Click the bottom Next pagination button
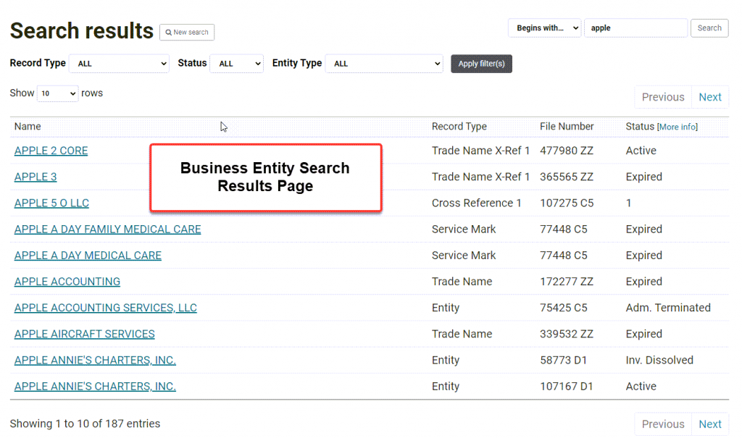 click(710, 424)
